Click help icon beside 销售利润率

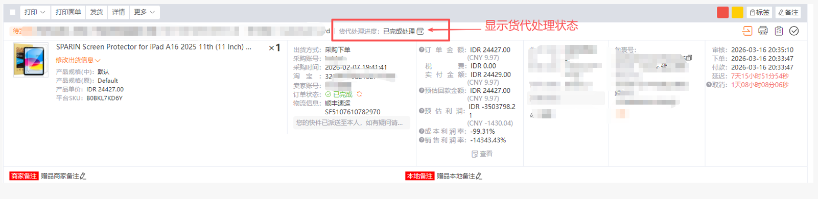tap(422, 140)
